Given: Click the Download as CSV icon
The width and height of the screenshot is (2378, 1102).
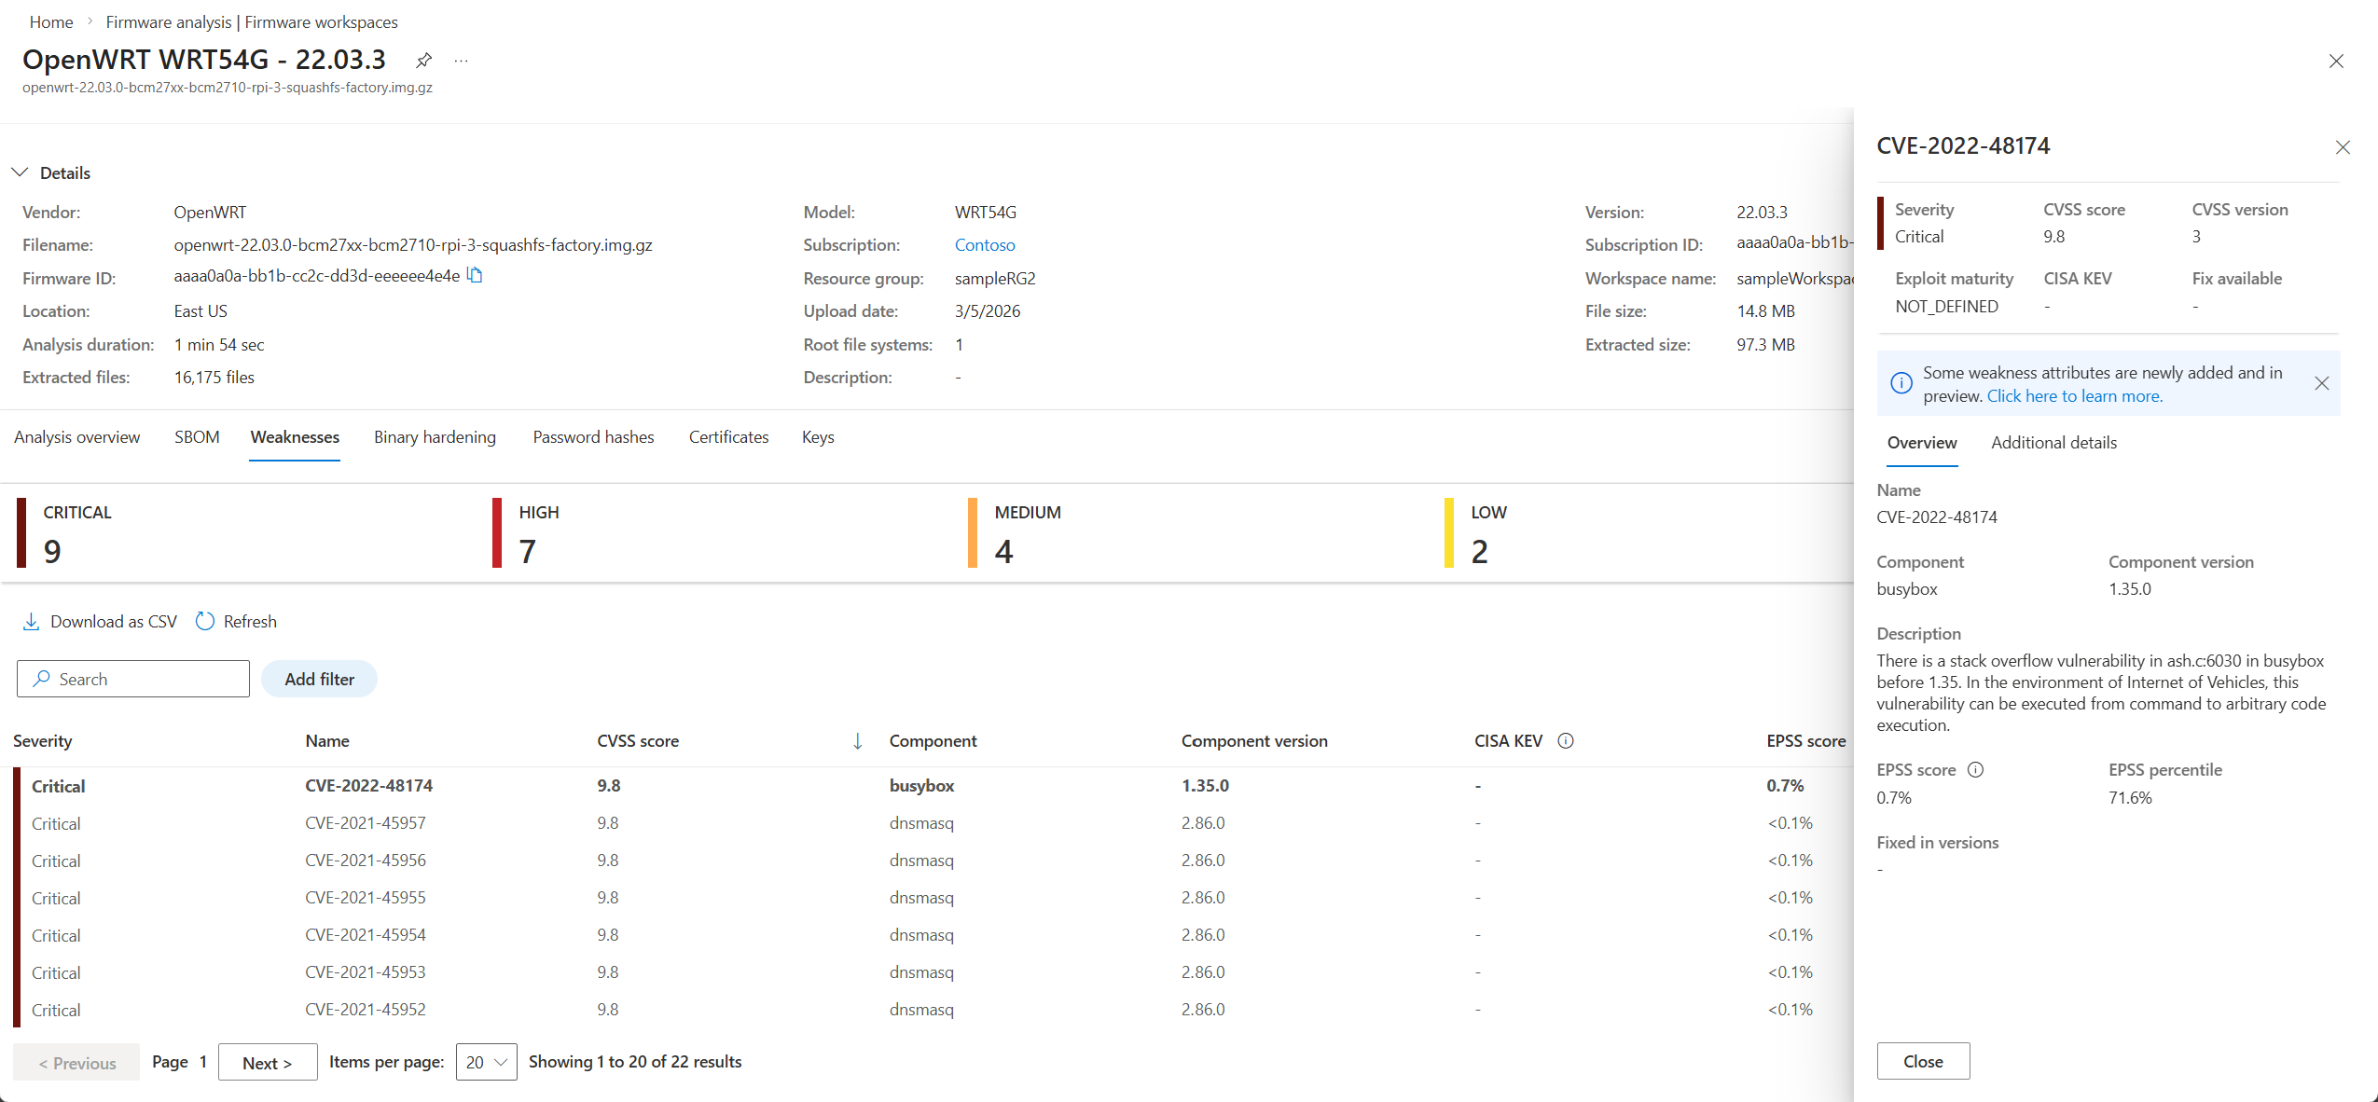Looking at the screenshot, I should point(31,622).
